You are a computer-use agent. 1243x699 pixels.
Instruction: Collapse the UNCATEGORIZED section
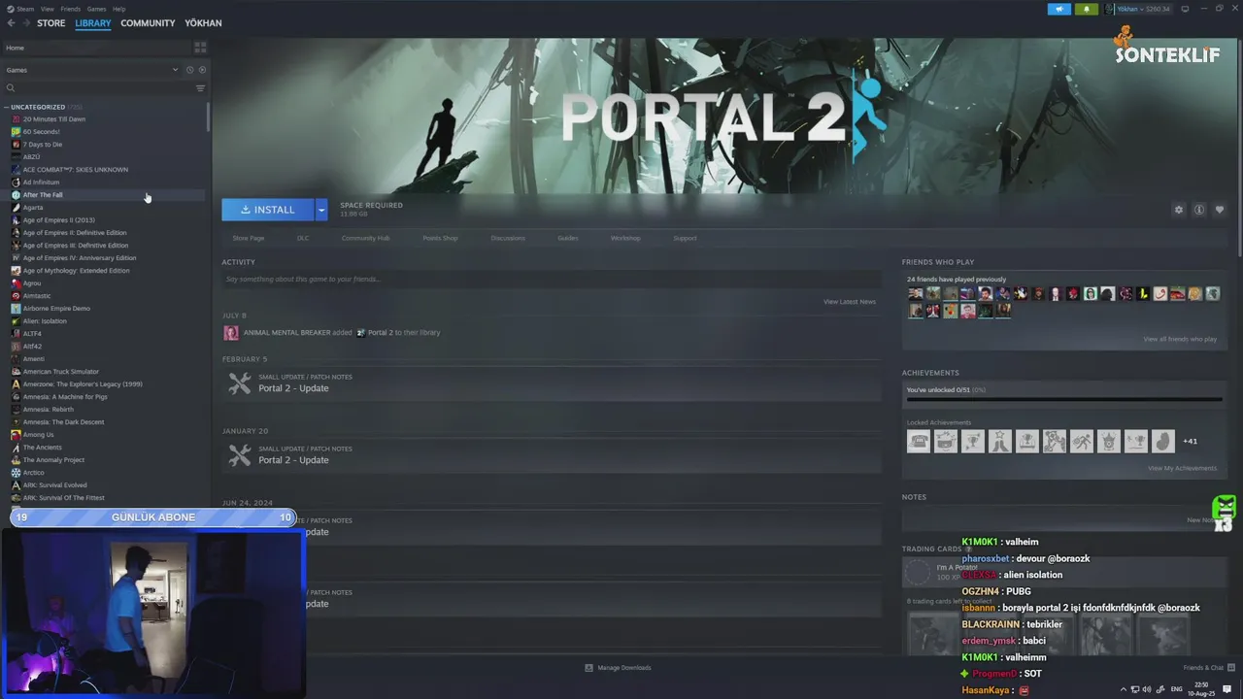tap(7, 107)
